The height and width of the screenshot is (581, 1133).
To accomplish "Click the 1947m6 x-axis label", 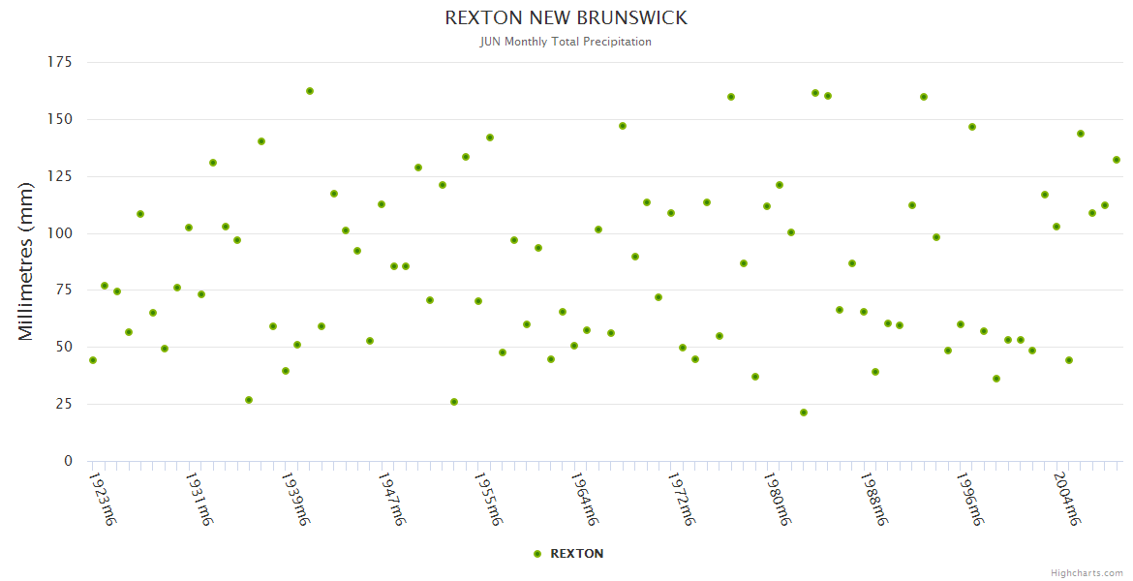I will 391,499.
